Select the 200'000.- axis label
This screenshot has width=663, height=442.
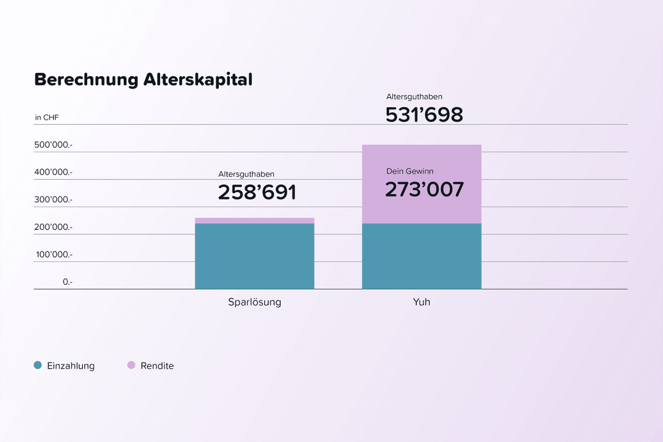[54, 227]
